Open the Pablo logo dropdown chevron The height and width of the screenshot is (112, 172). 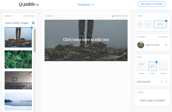click(37, 5)
